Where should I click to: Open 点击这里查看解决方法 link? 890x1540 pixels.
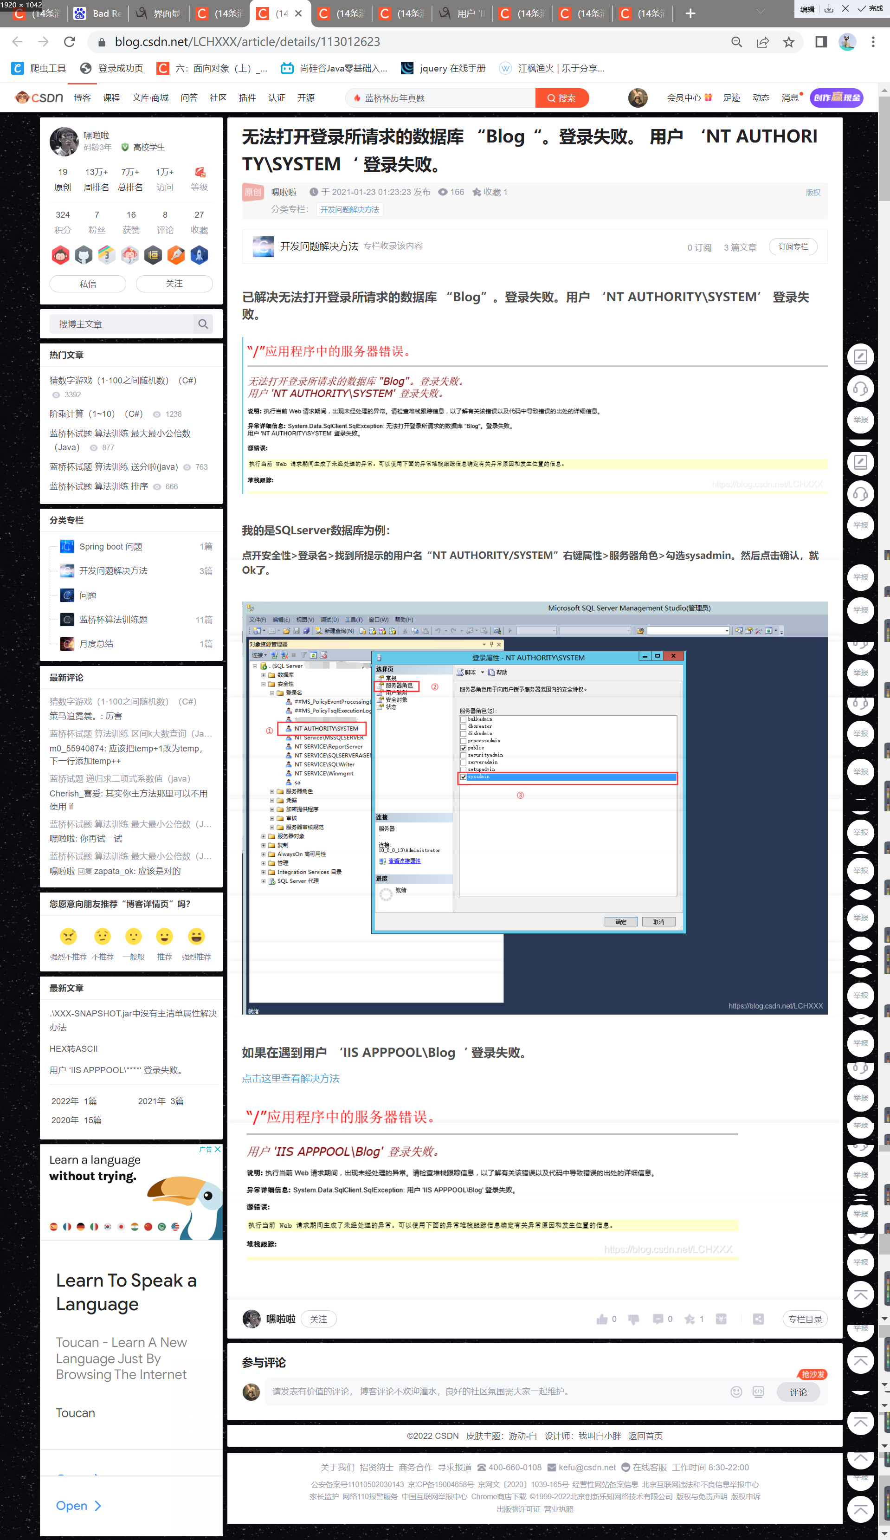[290, 1078]
